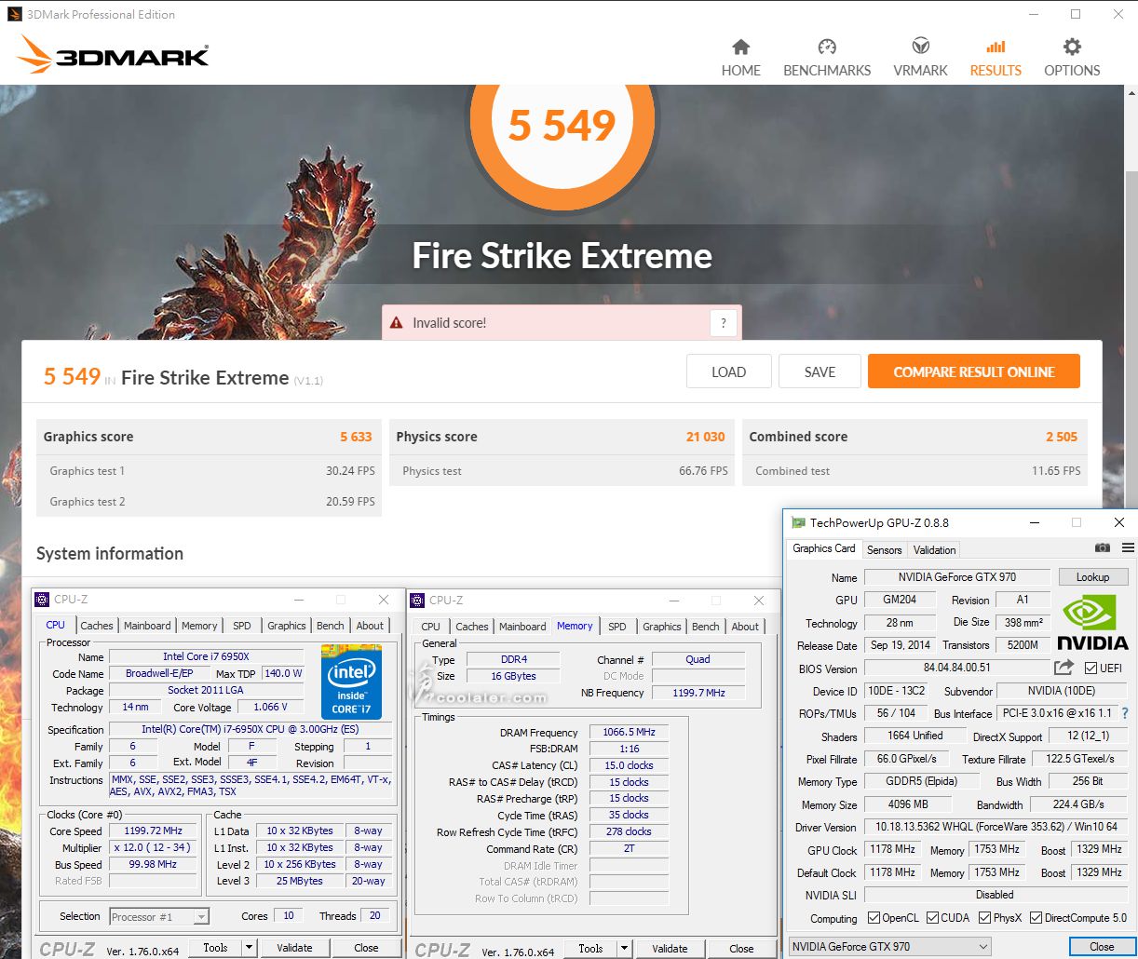The height and width of the screenshot is (959, 1138).
Task: Switch to the Mainboard tab in left CPU-Z
Action: [147, 626]
